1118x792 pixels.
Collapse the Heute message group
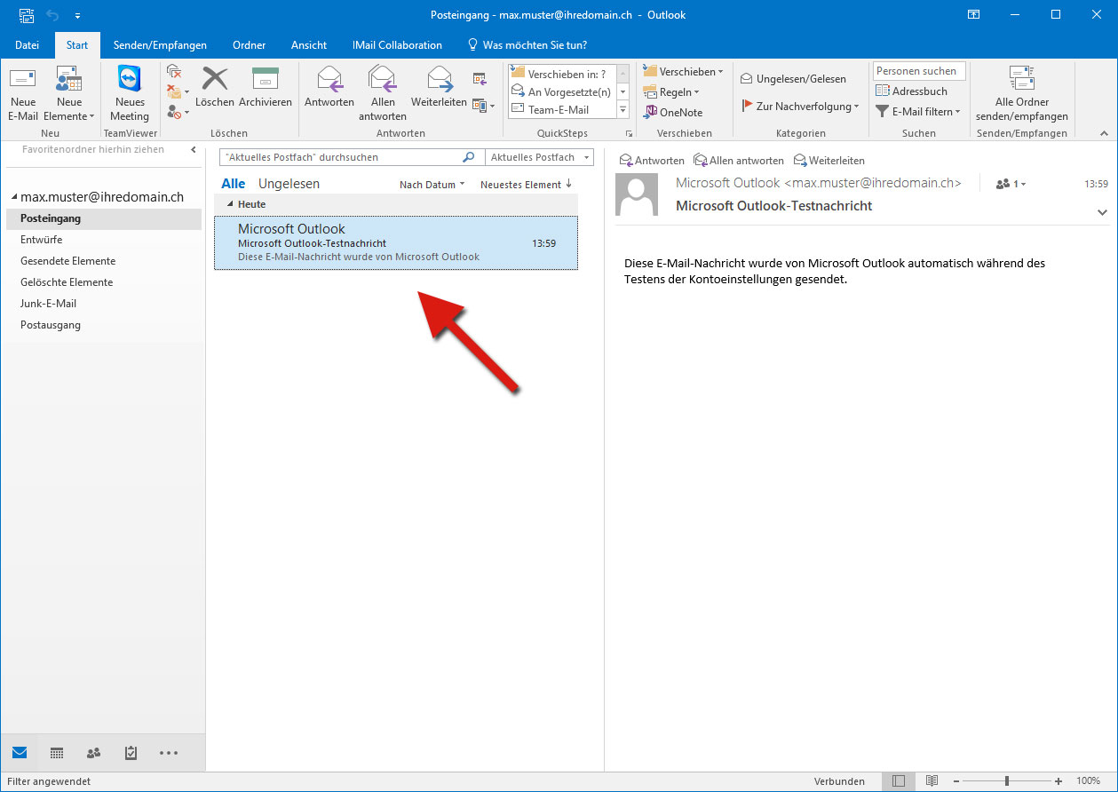pyautogui.click(x=231, y=205)
